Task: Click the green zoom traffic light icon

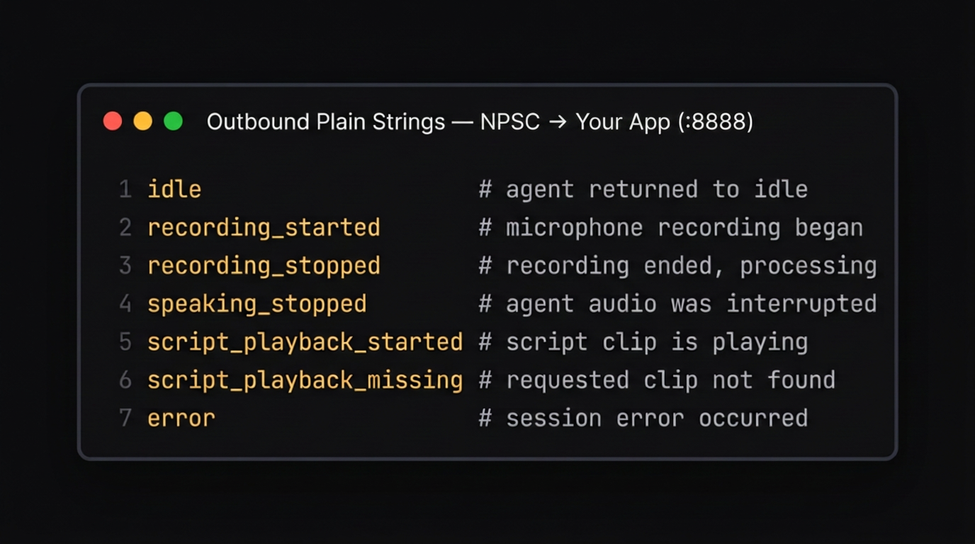Action: tap(172, 121)
